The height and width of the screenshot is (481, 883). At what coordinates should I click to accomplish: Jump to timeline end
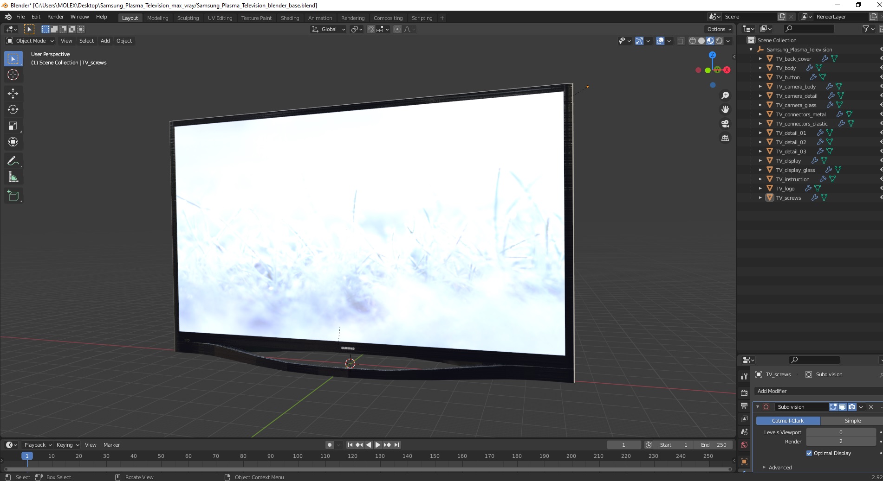(396, 445)
